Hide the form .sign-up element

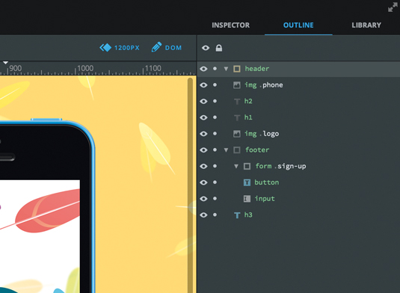click(203, 166)
